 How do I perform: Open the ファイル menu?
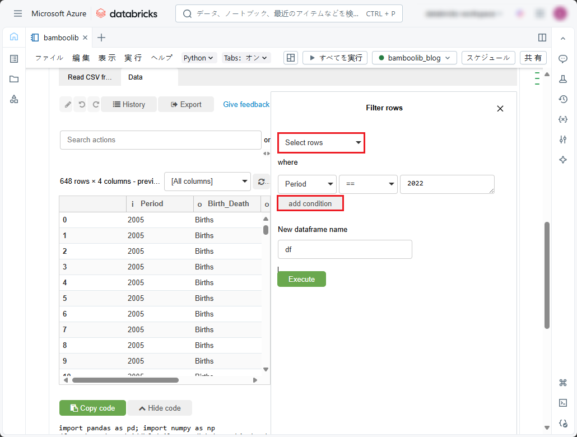[49, 58]
